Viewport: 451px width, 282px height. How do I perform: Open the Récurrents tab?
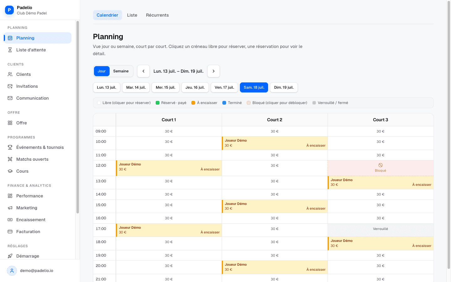pos(157,15)
